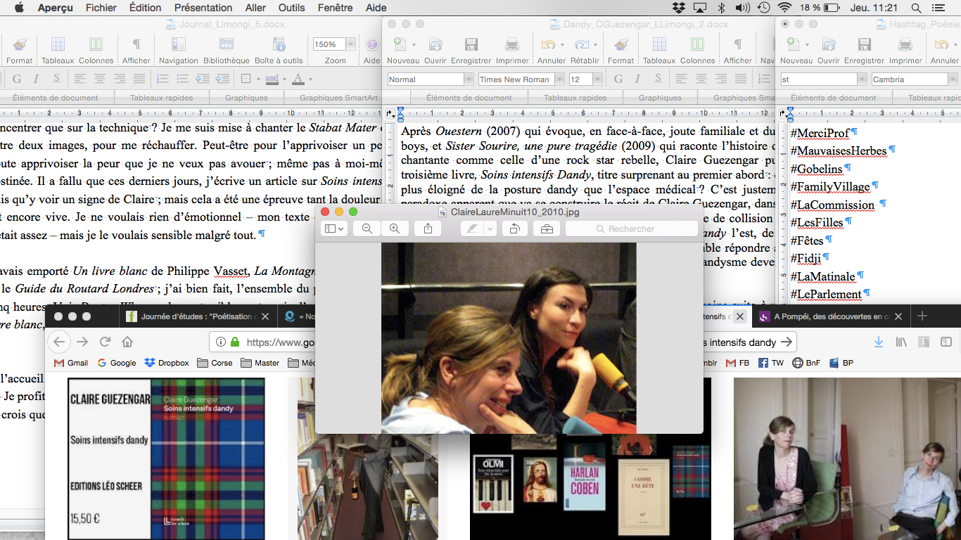Image resolution: width=961 pixels, height=540 pixels.
Task: Open the Présentation menu in menu bar
Action: tap(203, 8)
